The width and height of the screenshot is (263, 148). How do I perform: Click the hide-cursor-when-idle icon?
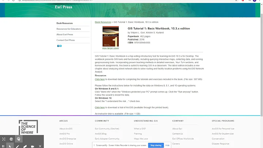tap(11, 139)
